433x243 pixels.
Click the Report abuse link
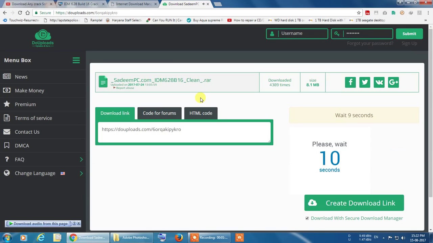tap(125, 88)
